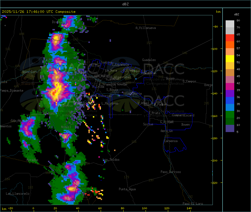Click the royal blue 36 dBZ legend swatch

coord(230,100)
